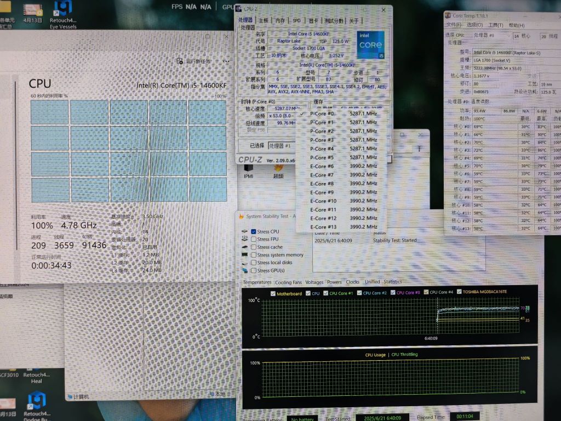Click the flame icon on System Stability Test titlebar
The height and width of the screenshot is (421, 561).
pos(241,216)
